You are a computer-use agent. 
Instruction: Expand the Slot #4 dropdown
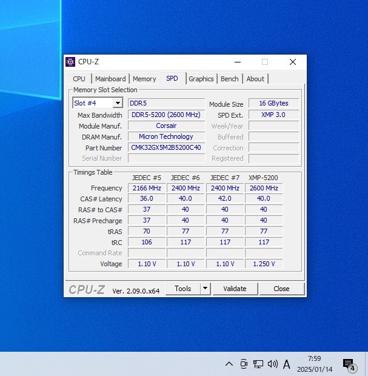point(118,103)
